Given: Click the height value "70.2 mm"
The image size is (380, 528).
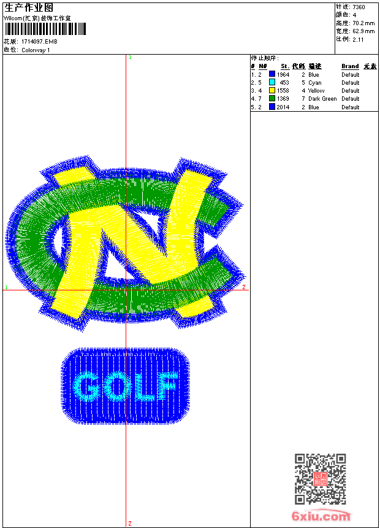Looking at the screenshot, I should pos(363,23).
